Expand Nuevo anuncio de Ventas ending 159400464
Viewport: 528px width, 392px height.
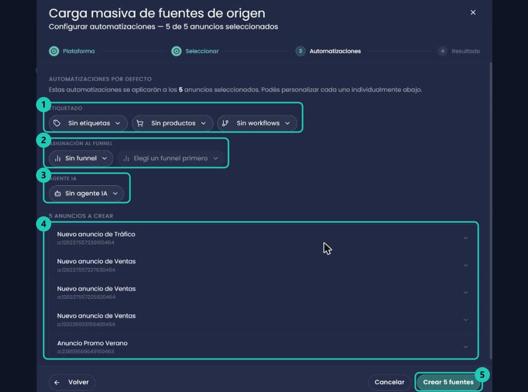[x=466, y=320]
